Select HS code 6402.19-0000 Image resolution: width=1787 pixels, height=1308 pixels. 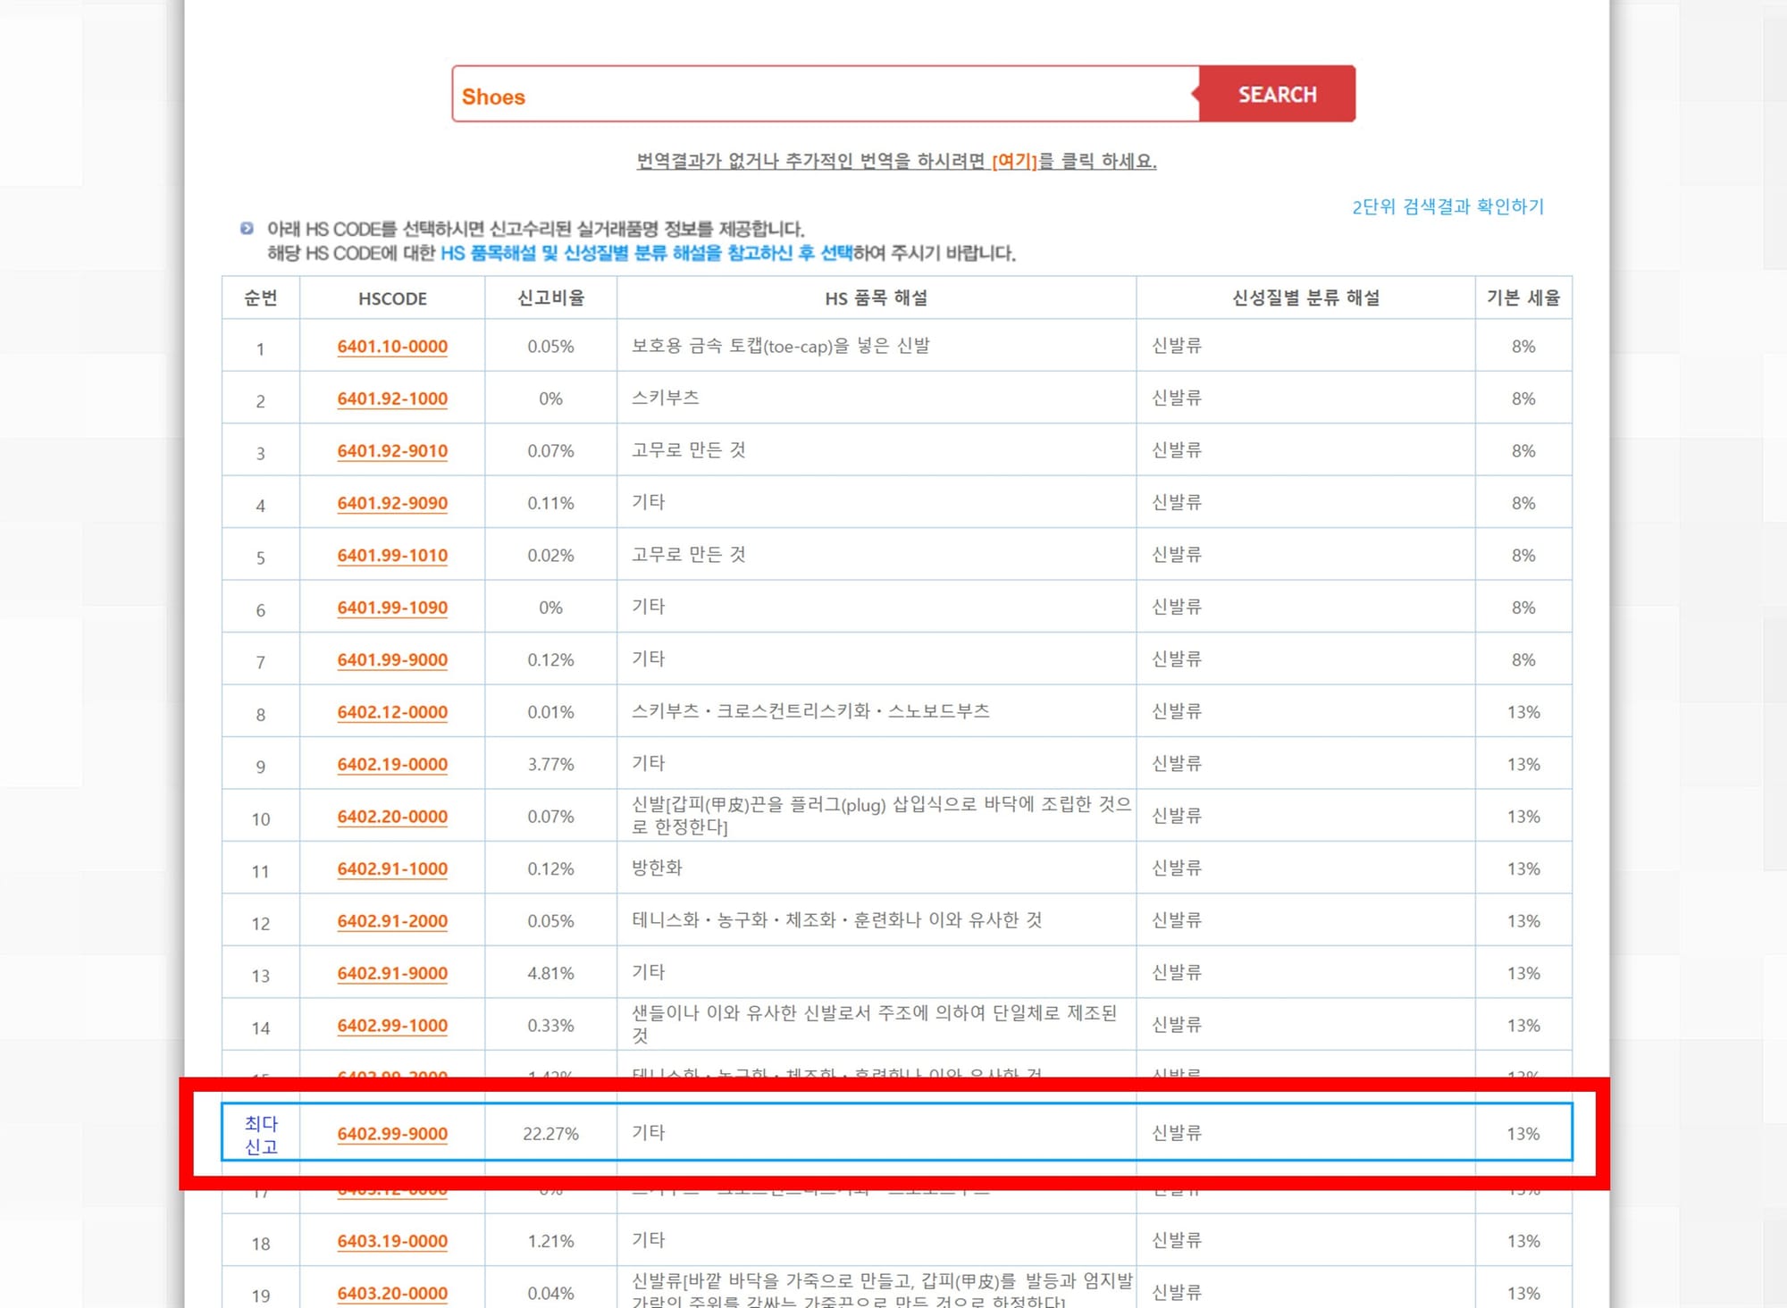(x=391, y=764)
